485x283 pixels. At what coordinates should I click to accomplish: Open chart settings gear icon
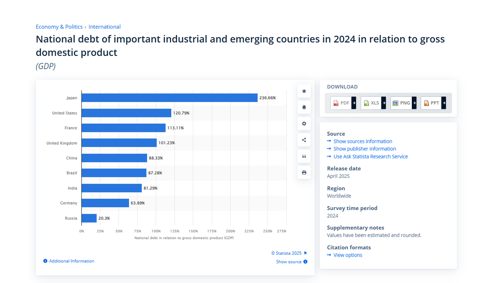(x=304, y=124)
